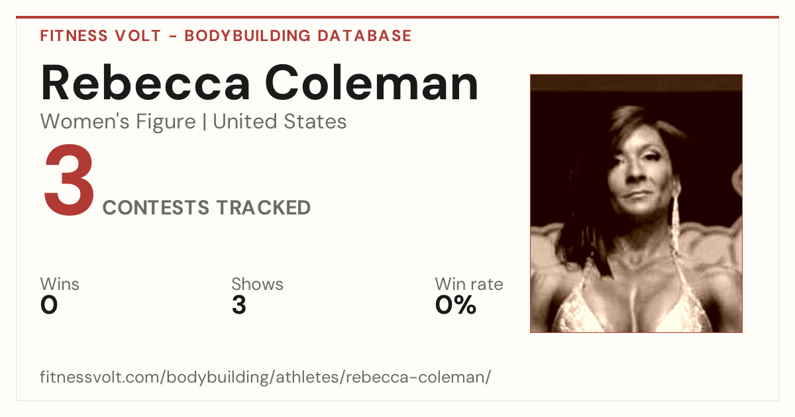Click the Win rate stat label
The image size is (795, 417).
click(x=469, y=285)
